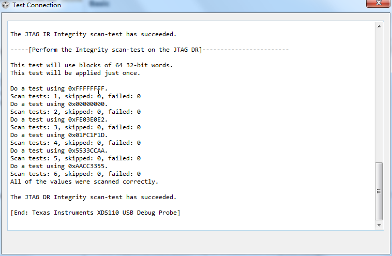Click the 'Do a test using 0x00000000' line
Screen dimensions: 392x256
pos(59,104)
